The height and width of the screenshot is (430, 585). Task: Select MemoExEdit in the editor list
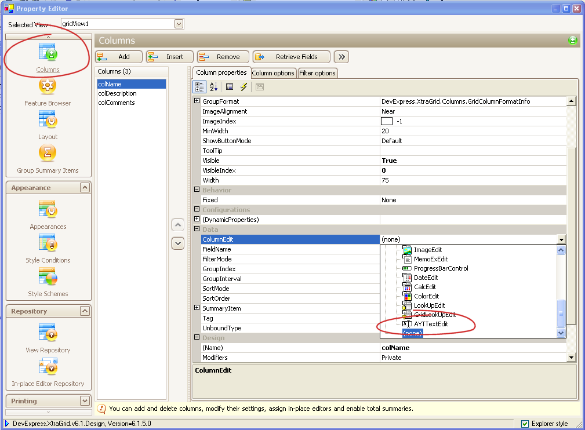pos(431,259)
